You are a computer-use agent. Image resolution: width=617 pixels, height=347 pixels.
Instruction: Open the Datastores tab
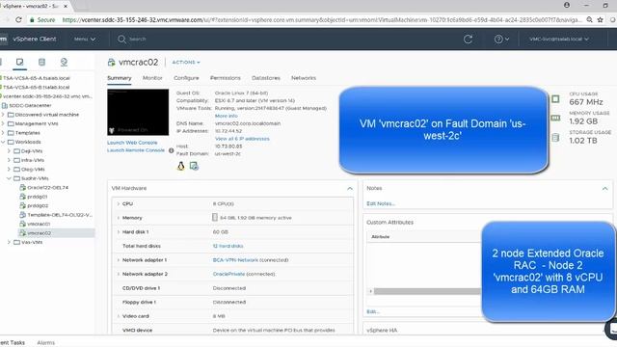click(x=266, y=78)
